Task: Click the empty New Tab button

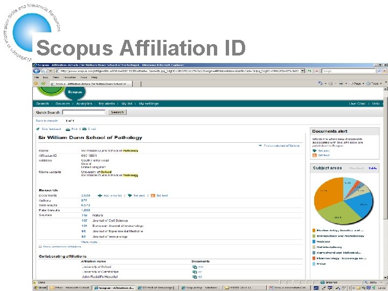Action: click(x=137, y=84)
